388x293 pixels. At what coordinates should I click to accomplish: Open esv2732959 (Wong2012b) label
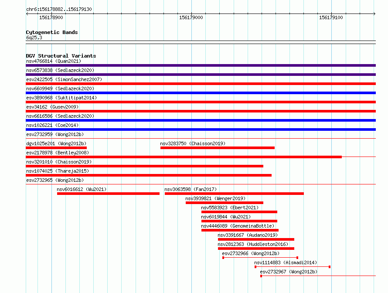(x=55, y=134)
